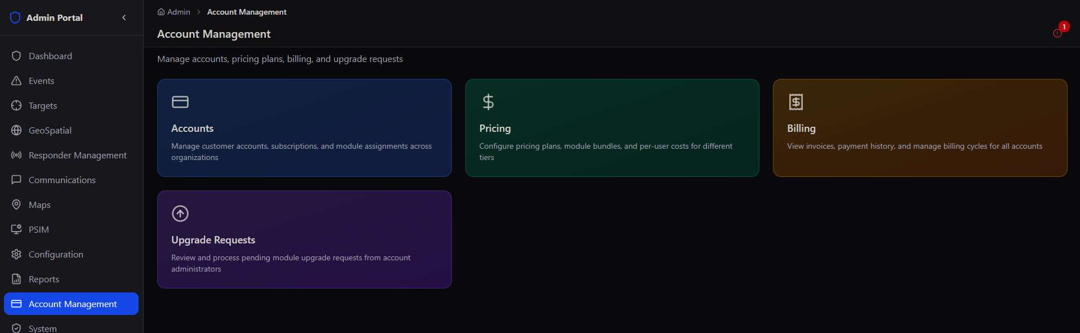
Task: Click the up-arrow icon on Upgrade Requests card
Action: click(x=180, y=214)
